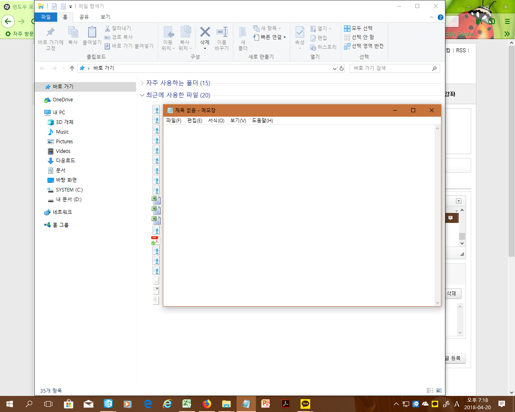Click Notepad scrollbar down arrow
This screenshot has width=515, height=412.
point(437,303)
